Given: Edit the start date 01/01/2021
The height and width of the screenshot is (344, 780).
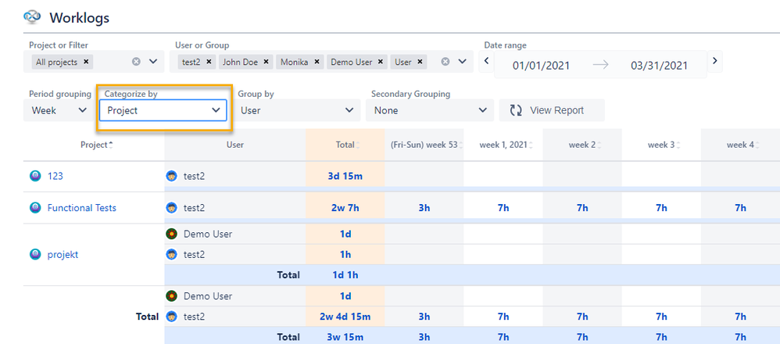Looking at the screenshot, I should pos(541,65).
